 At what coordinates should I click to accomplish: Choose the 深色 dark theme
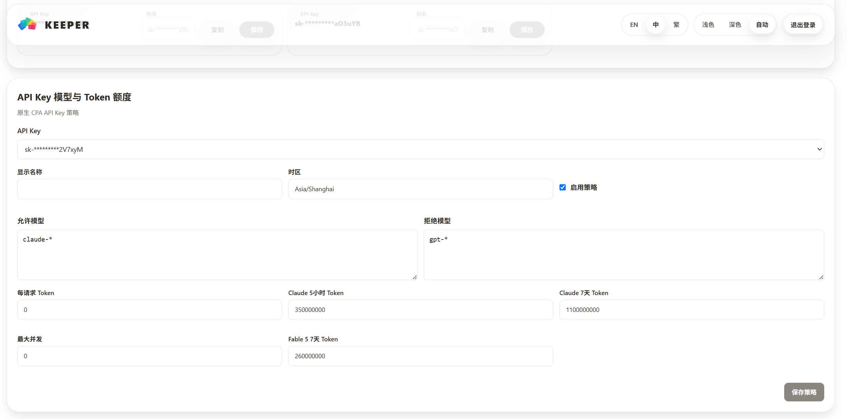click(x=735, y=25)
